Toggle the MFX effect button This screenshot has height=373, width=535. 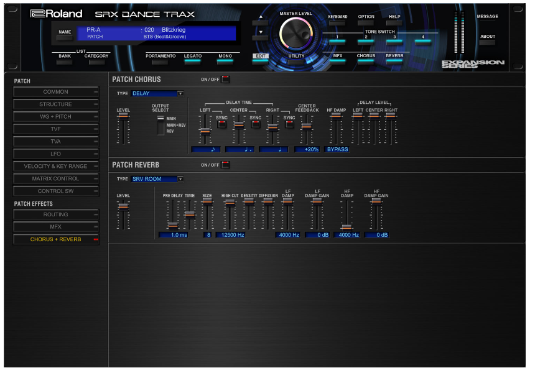tap(337, 62)
